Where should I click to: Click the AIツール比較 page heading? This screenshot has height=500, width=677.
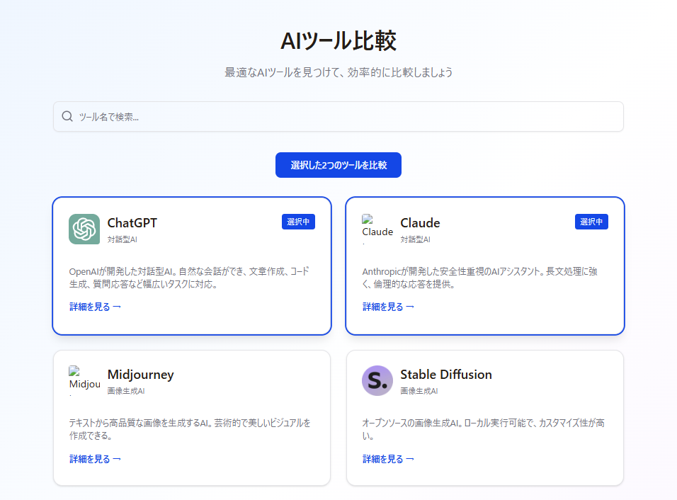[338, 41]
